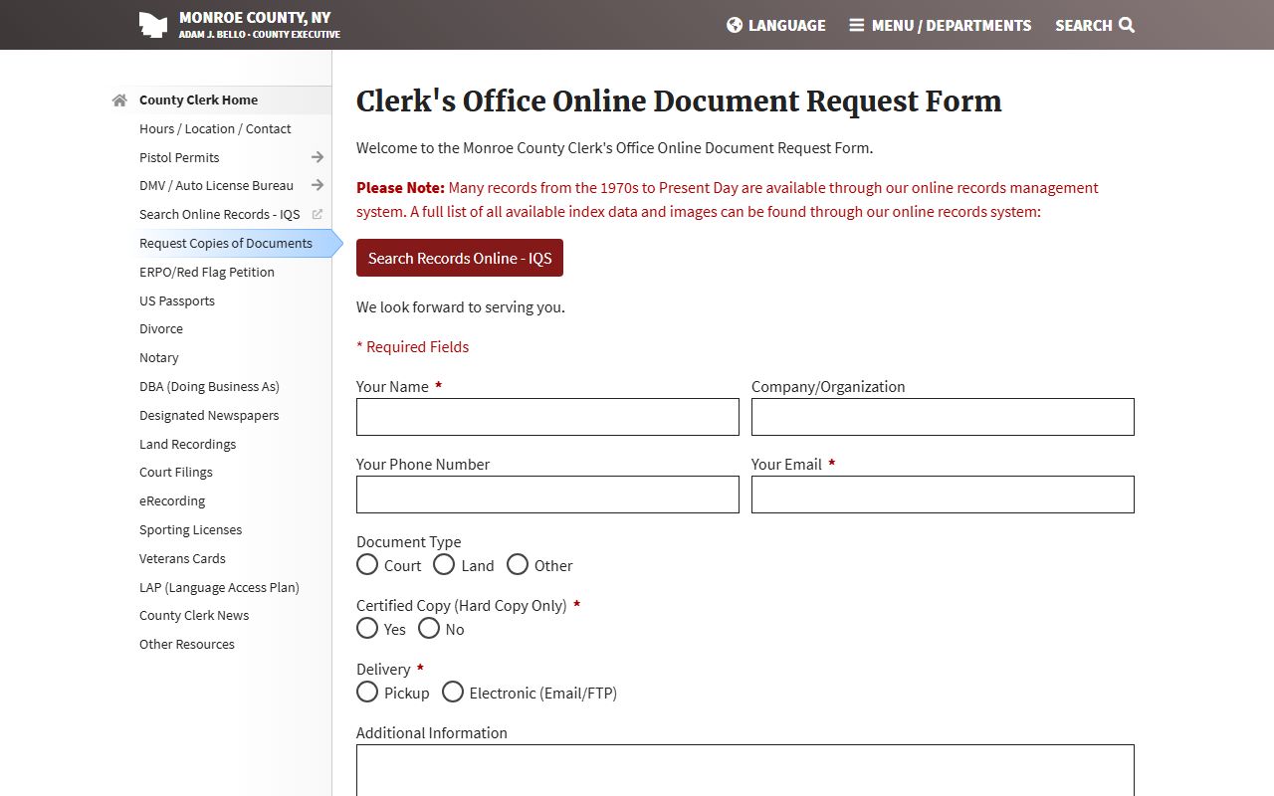Open County Clerk News
1274x796 pixels.
[x=194, y=615]
